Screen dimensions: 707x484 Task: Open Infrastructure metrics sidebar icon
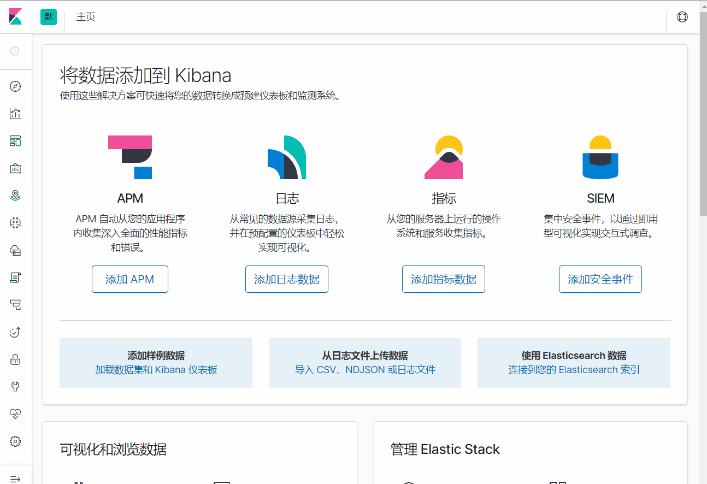(x=15, y=250)
